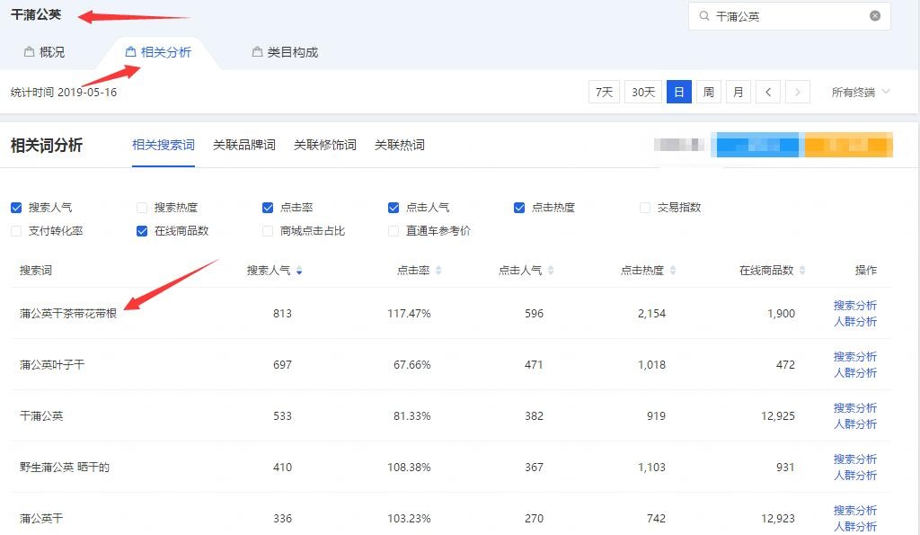
Task: Click the 概况 tab bag icon
Action: pos(29,51)
